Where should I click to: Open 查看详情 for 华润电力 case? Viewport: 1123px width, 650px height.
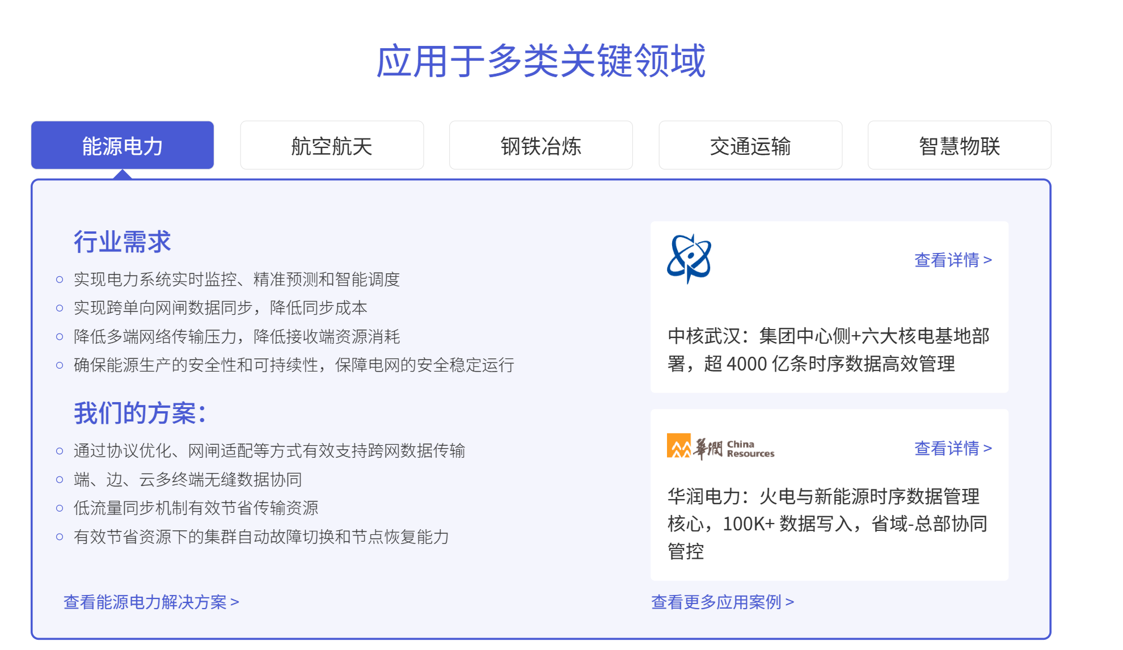tap(953, 448)
